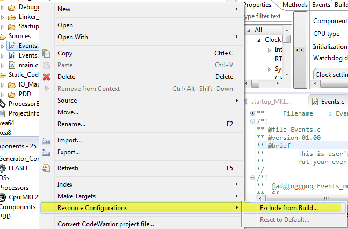Click the FLASH component gear icon
This screenshot has height=229, width=348.
pyautogui.click(x=3, y=168)
